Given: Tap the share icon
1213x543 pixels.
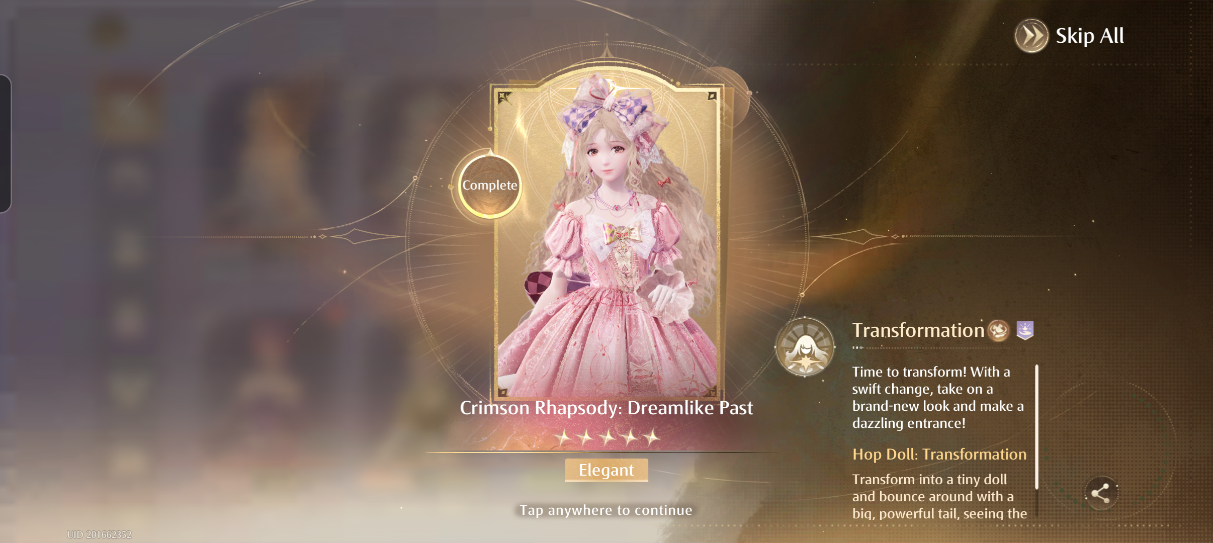Looking at the screenshot, I should coord(1101,493).
